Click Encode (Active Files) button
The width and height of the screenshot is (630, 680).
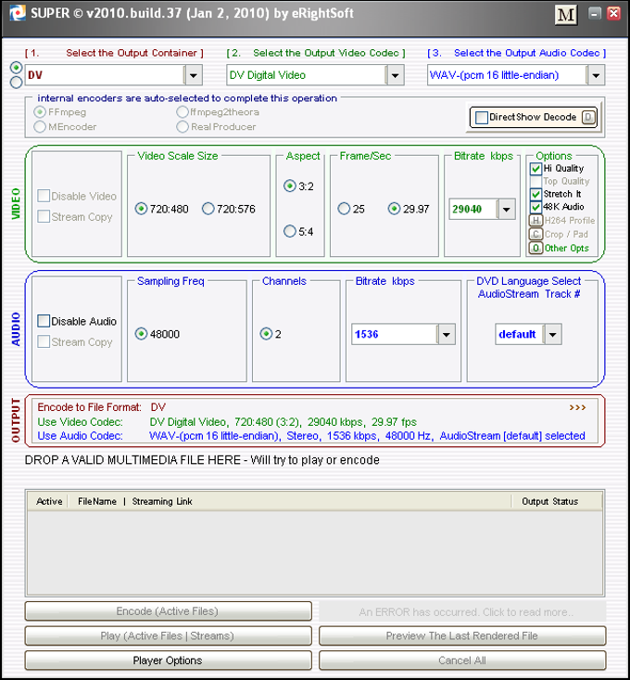[168, 611]
